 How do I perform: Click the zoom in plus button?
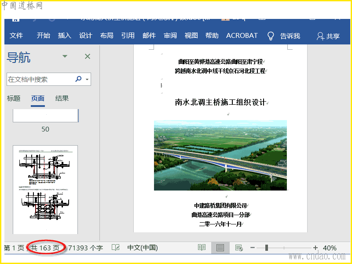click(315, 248)
